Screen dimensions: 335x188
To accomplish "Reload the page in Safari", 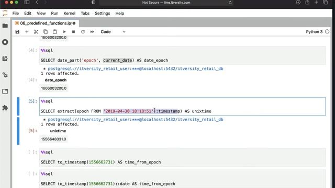I will [x=230, y=3].
